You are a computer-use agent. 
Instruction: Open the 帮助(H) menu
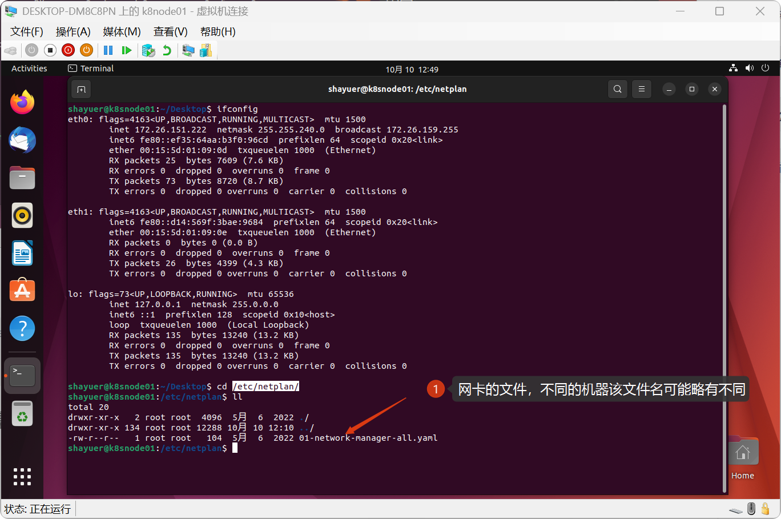(x=218, y=31)
